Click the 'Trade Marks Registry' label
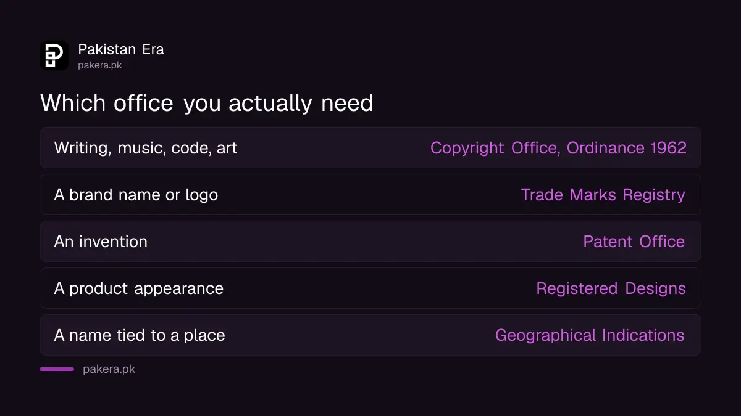The width and height of the screenshot is (741, 416). pos(603,195)
